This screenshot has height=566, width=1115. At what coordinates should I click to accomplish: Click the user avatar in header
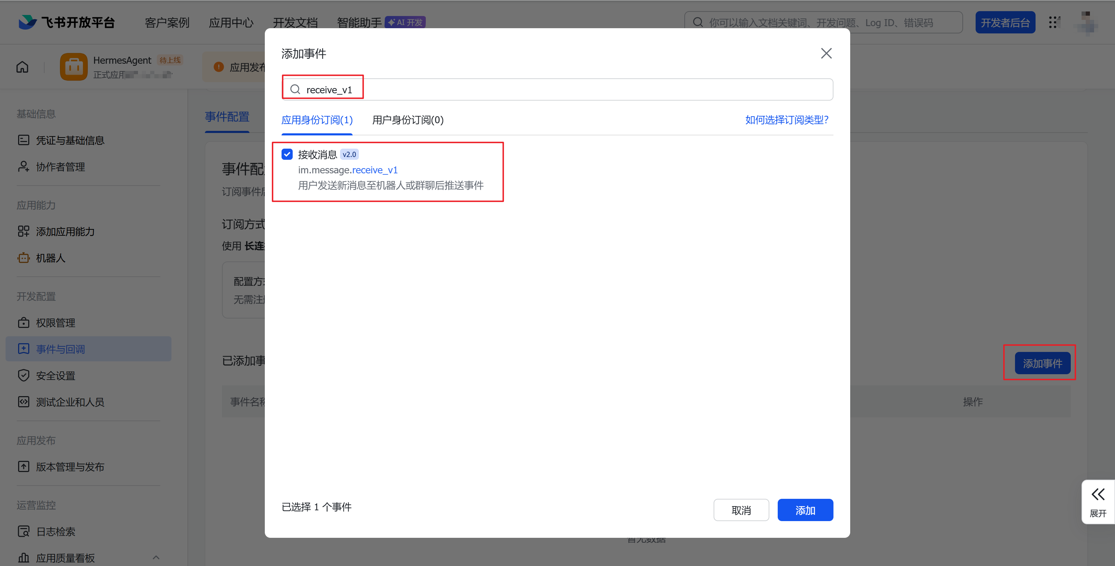point(1087,23)
